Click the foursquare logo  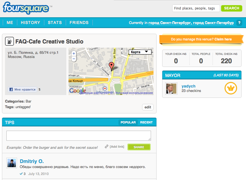point(26,8)
